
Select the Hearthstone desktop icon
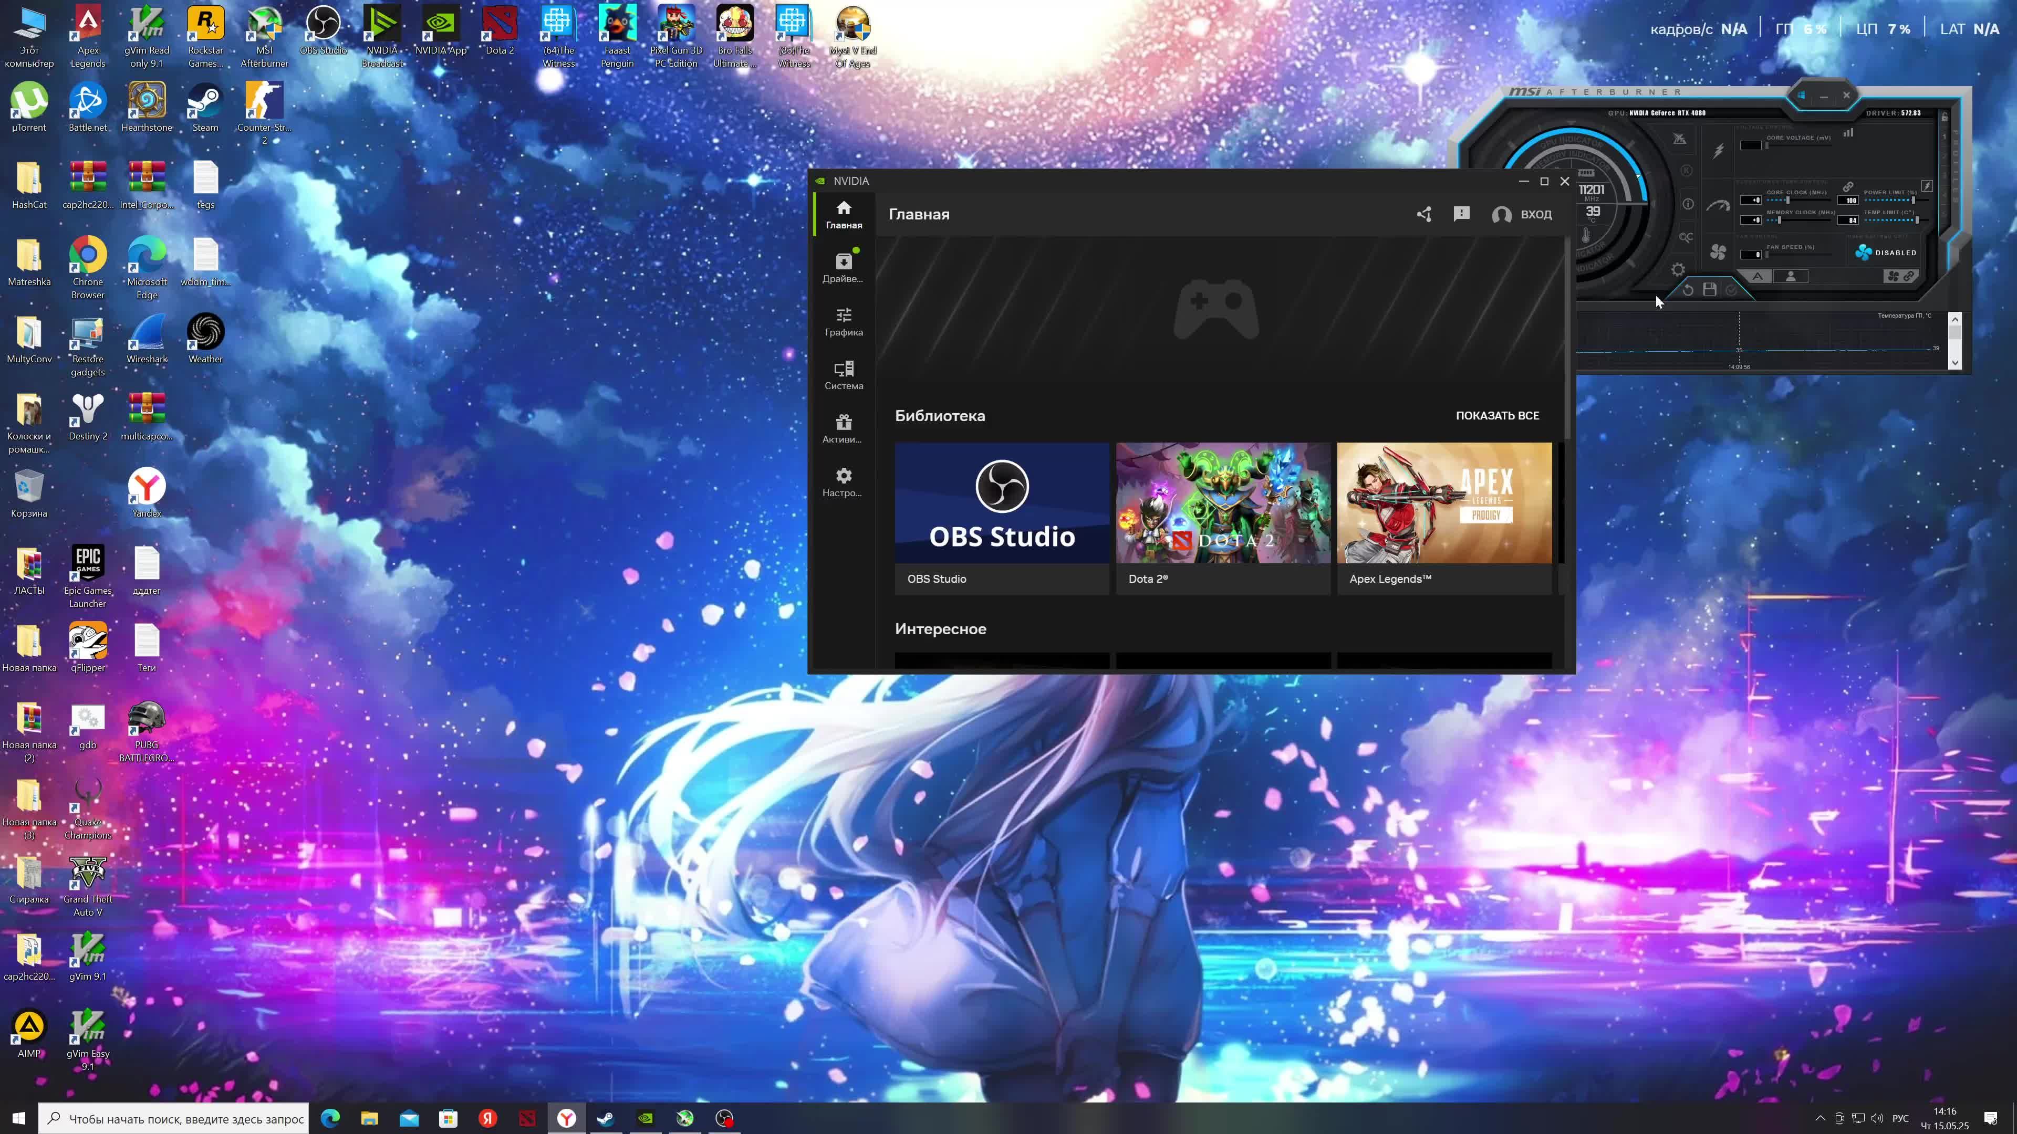point(147,108)
